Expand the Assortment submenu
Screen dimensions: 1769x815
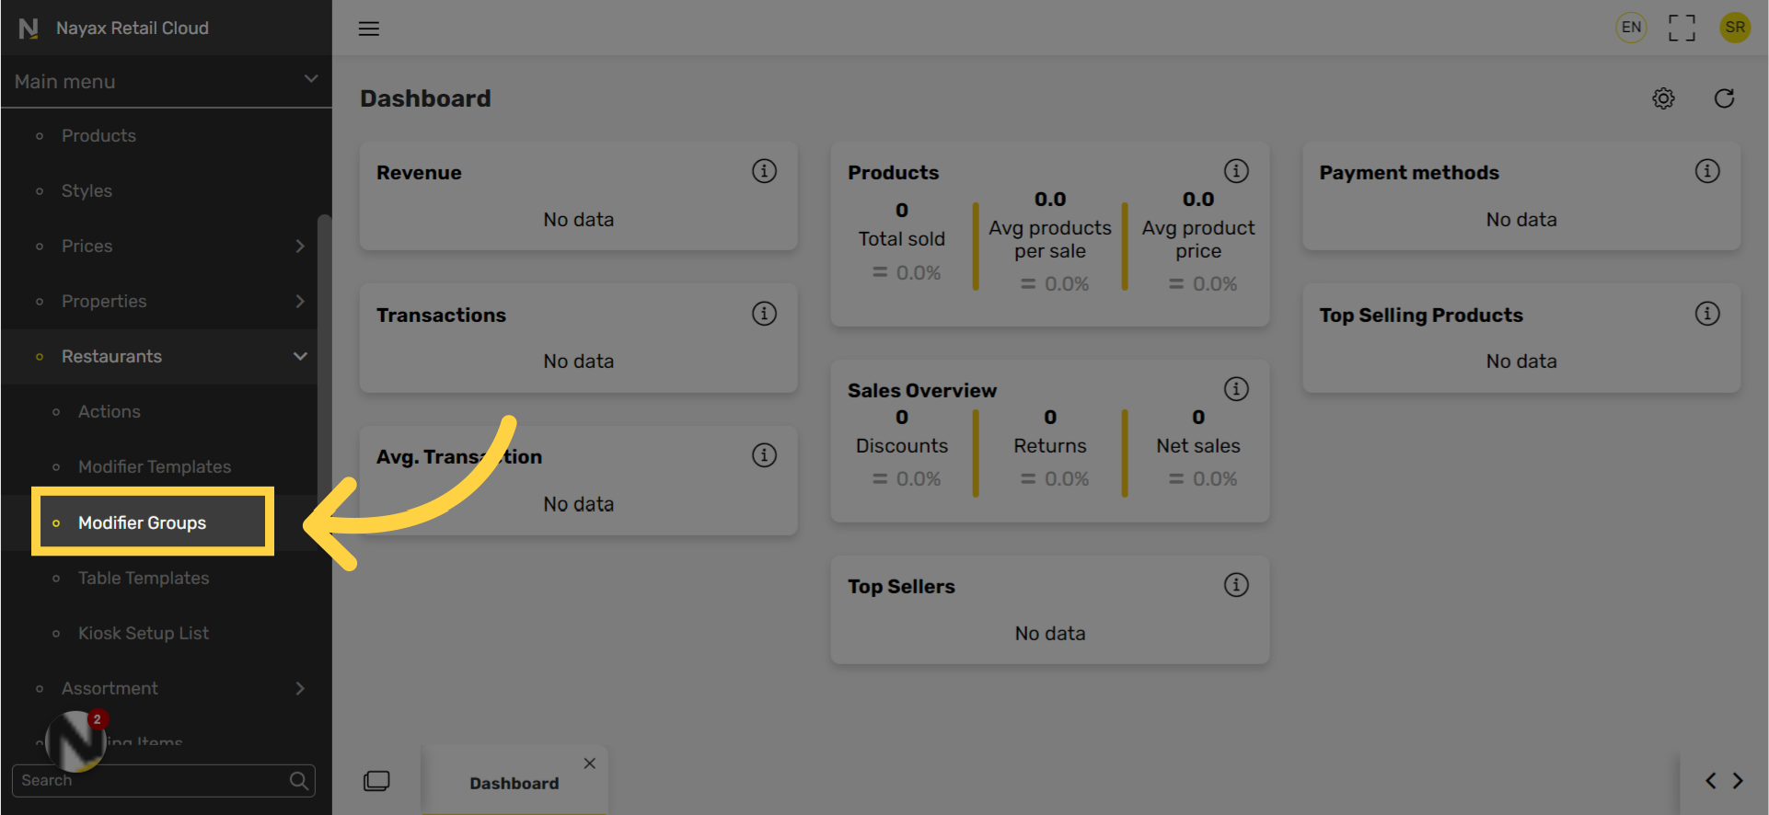click(300, 688)
